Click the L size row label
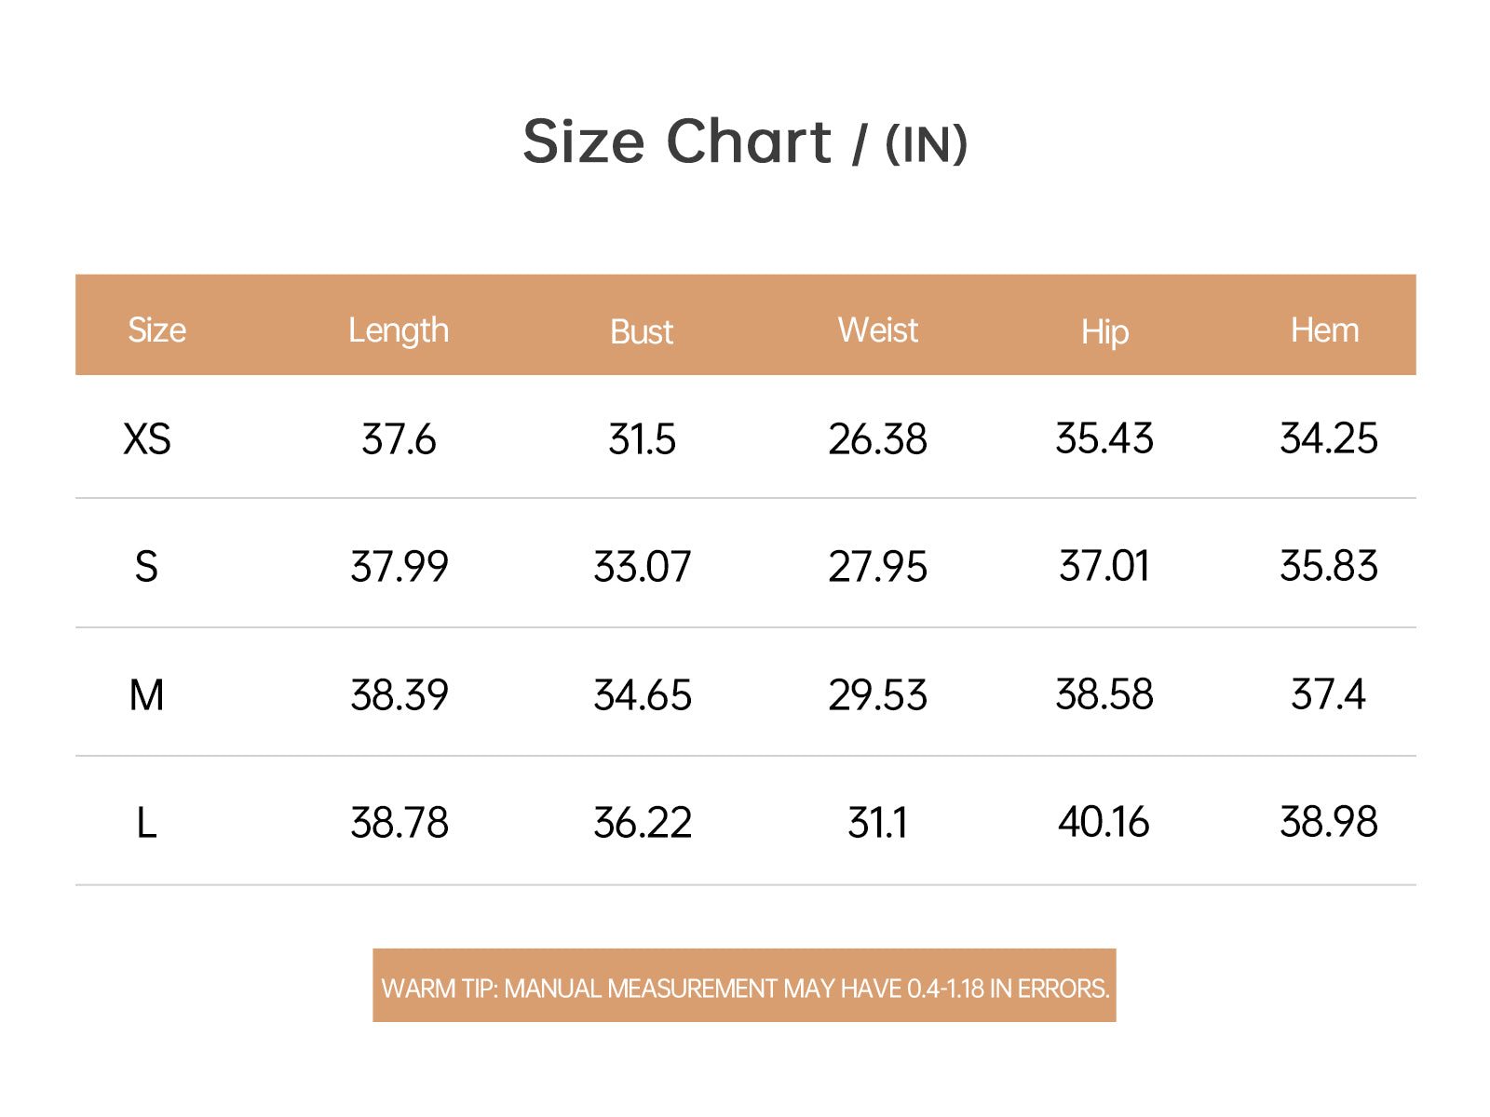Viewport: 1490px width, 1117px height. pyautogui.click(x=146, y=823)
